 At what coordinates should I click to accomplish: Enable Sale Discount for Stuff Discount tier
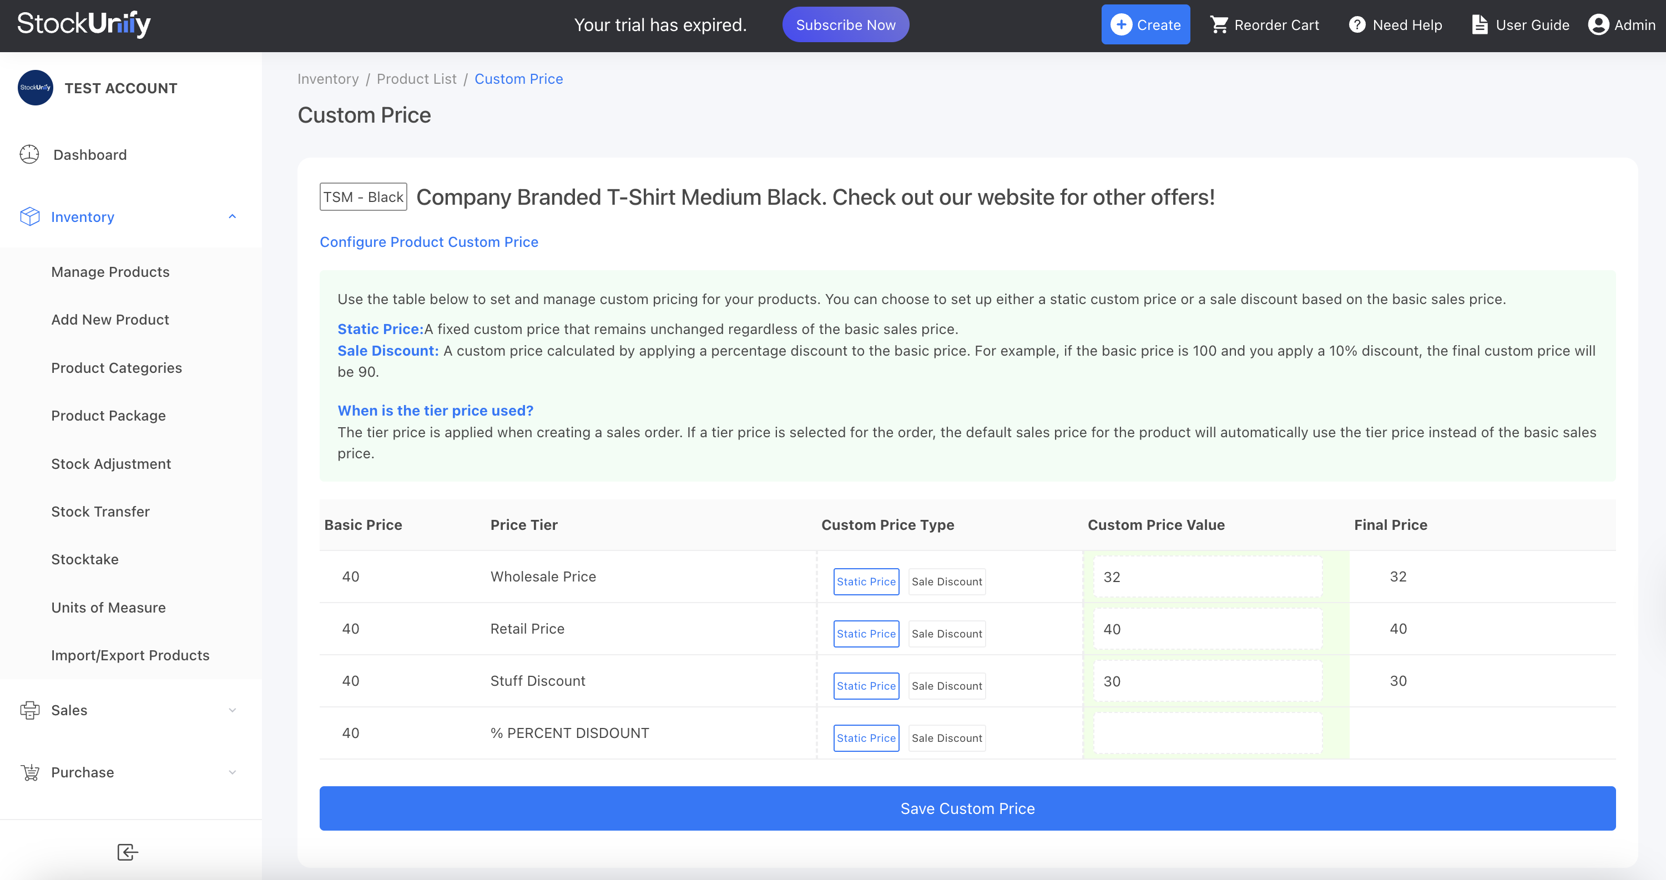click(946, 685)
